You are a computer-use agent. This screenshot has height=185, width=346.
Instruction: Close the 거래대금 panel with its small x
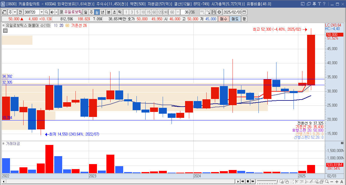tap(342, 143)
